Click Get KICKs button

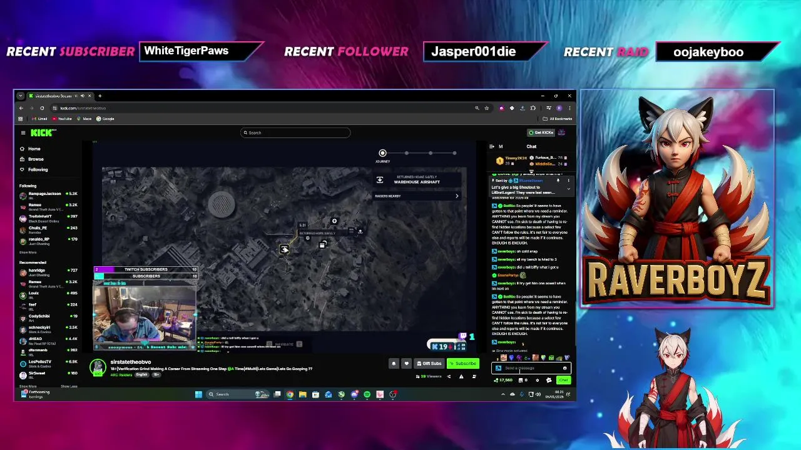[541, 132]
